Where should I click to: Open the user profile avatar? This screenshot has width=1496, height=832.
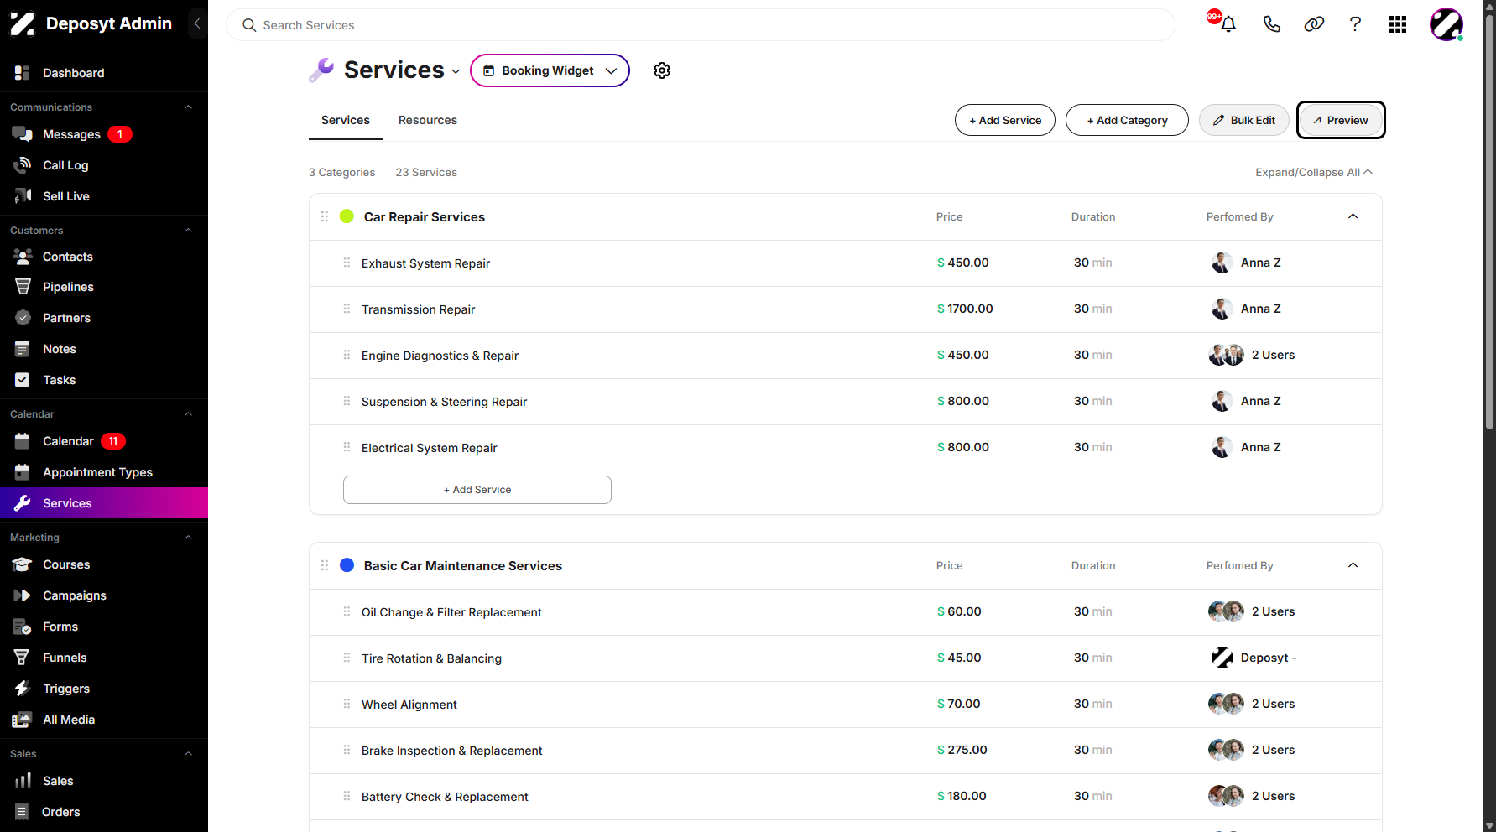1446,24
